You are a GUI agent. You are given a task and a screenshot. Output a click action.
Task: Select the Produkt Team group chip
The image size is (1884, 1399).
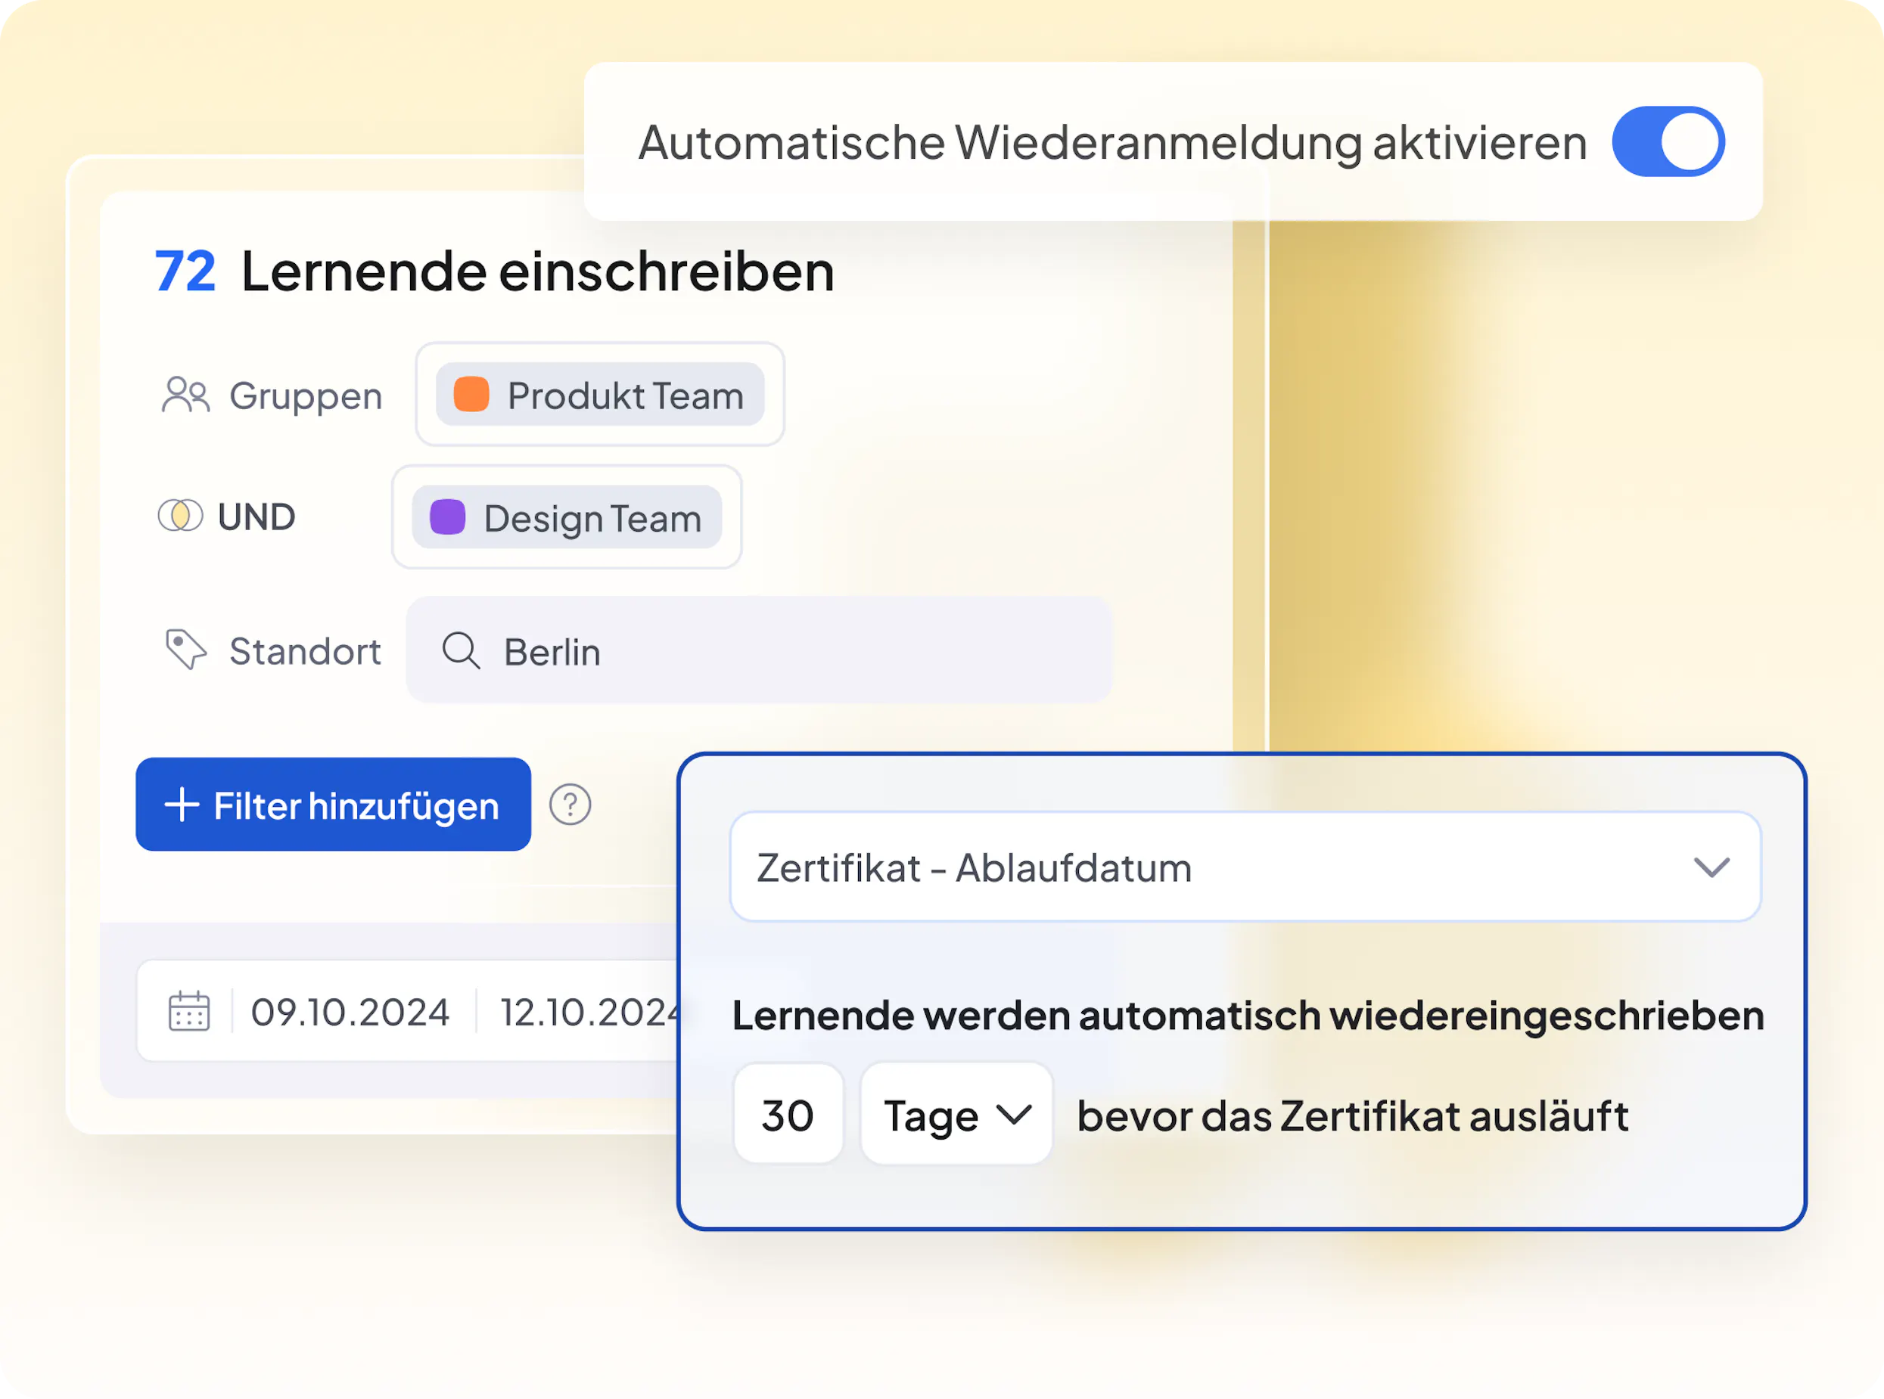click(600, 395)
